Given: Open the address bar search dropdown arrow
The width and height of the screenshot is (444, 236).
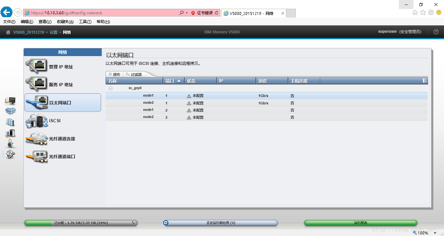Looking at the screenshot, I should (x=187, y=13).
